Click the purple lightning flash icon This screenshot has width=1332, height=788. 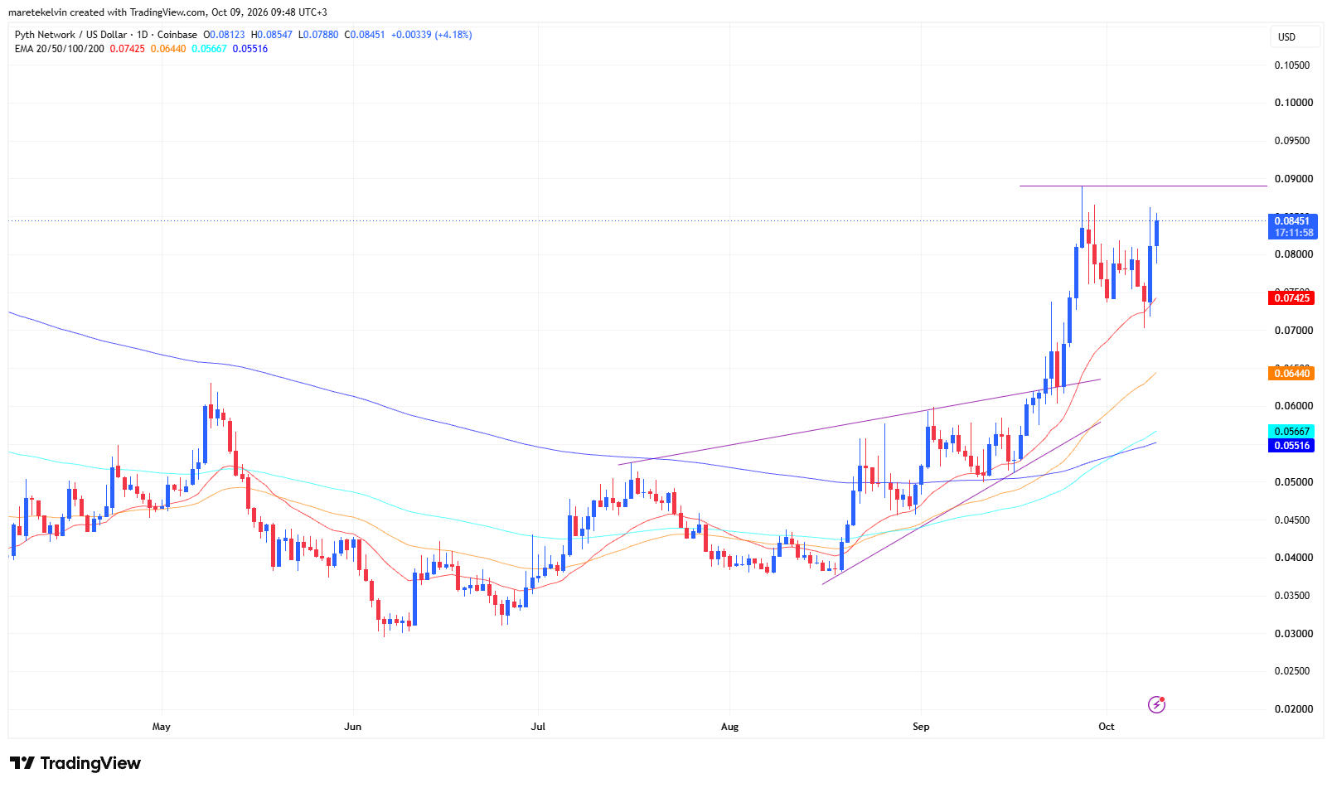pyautogui.click(x=1156, y=704)
